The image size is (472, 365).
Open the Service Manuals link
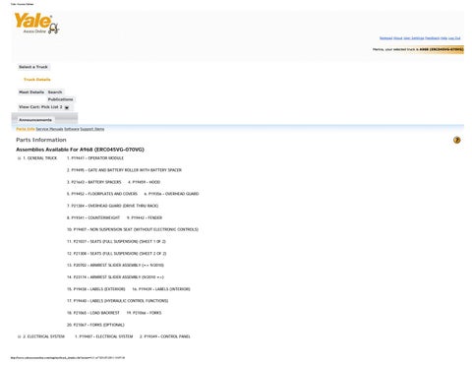(x=49, y=129)
